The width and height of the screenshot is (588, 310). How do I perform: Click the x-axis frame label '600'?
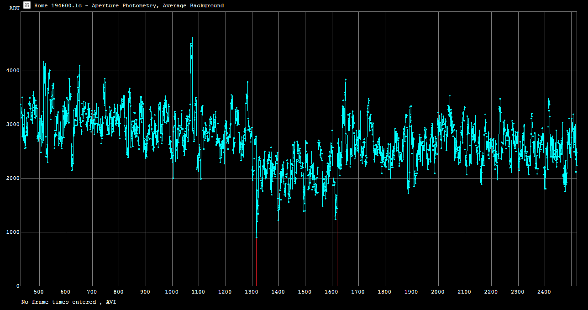pyautogui.click(x=66, y=292)
